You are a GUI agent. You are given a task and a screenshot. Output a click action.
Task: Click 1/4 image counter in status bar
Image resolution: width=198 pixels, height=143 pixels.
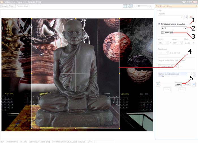pos(3,142)
